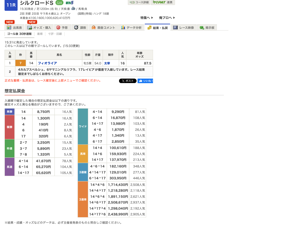The image size is (285, 229).
Task: Click the orange 枠 7 cell
Action: tap(21, 63)
